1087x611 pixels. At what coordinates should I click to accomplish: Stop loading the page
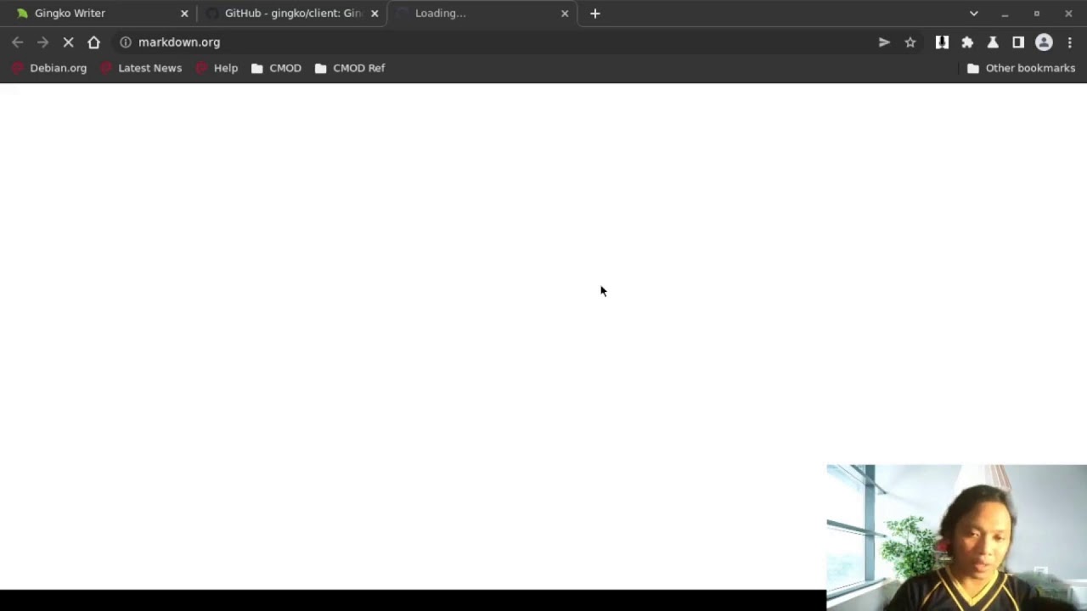point(69,42)
